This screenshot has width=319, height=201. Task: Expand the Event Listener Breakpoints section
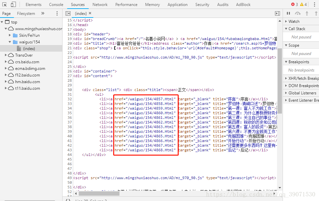click(x=301, y=100)
